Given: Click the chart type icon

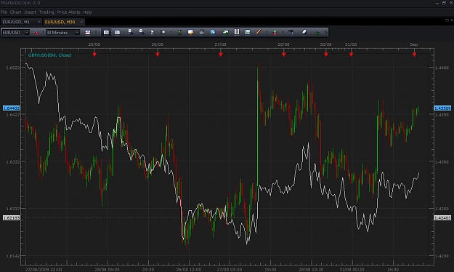Looking at the screenshot, I should (88, 33).
